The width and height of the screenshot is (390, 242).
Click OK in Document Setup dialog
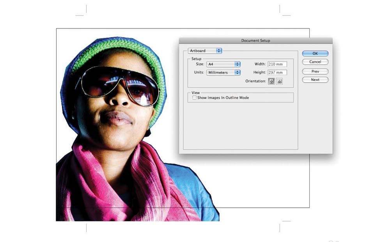pos(315,53)
